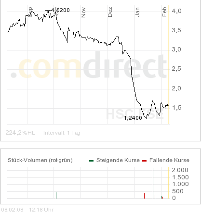Screen dimensions: 201x213
Task: Click the Stück-Volumen (rot-grün) title
Action: [40, 160]
